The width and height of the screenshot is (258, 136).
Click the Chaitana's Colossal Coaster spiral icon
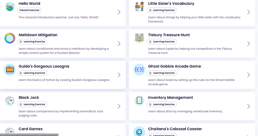pos(139,132)
